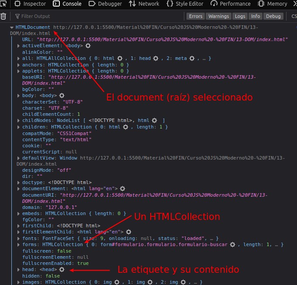
Task: Collapse the HTMLDocument root object
Action: pos(12,28)
